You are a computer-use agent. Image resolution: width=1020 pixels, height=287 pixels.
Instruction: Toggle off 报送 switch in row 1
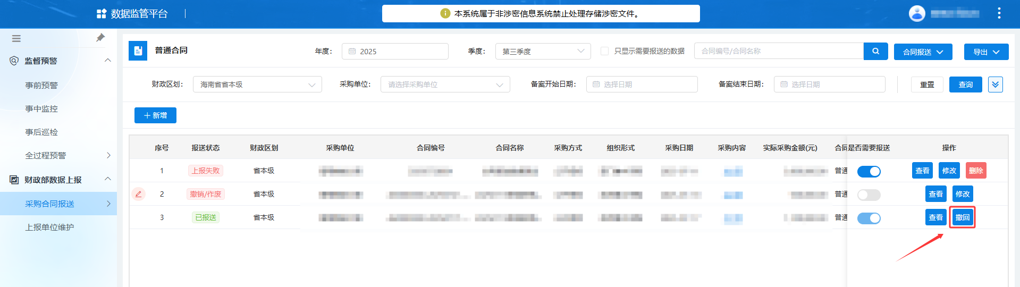869,171
